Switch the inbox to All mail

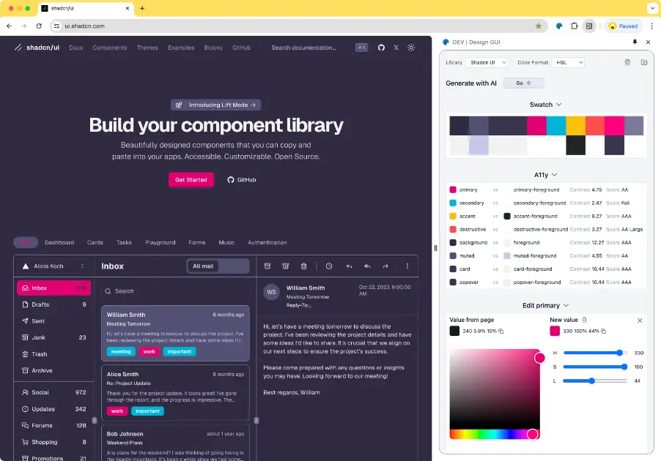pos(203,266)
